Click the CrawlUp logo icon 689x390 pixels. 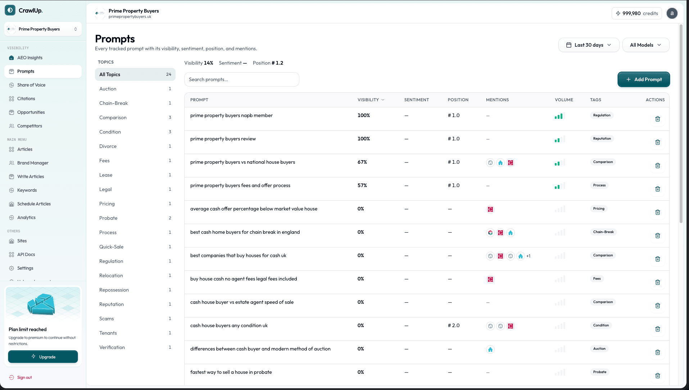pos(10,10)
